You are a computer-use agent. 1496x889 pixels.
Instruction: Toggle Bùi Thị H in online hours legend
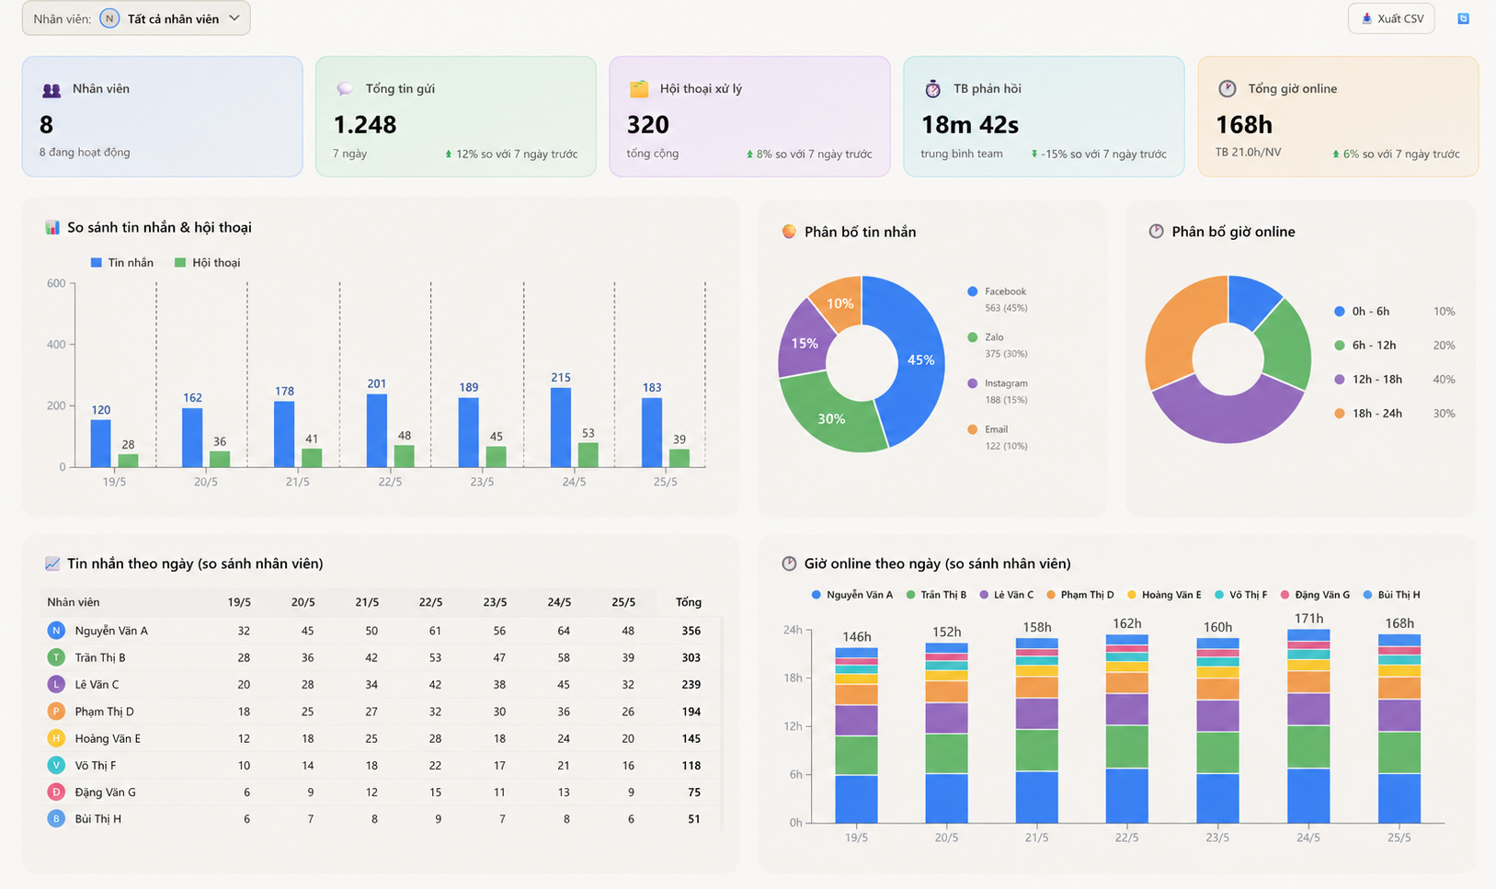click(x=1391, y=595)
